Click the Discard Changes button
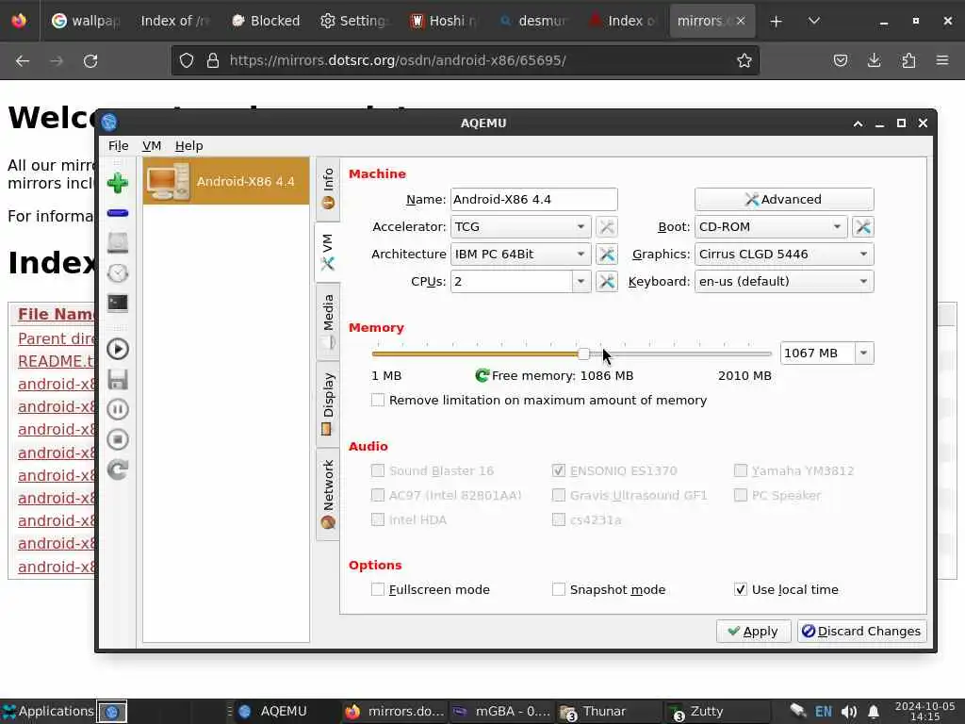This screenshot has height=724, width=965. (861, 631)
